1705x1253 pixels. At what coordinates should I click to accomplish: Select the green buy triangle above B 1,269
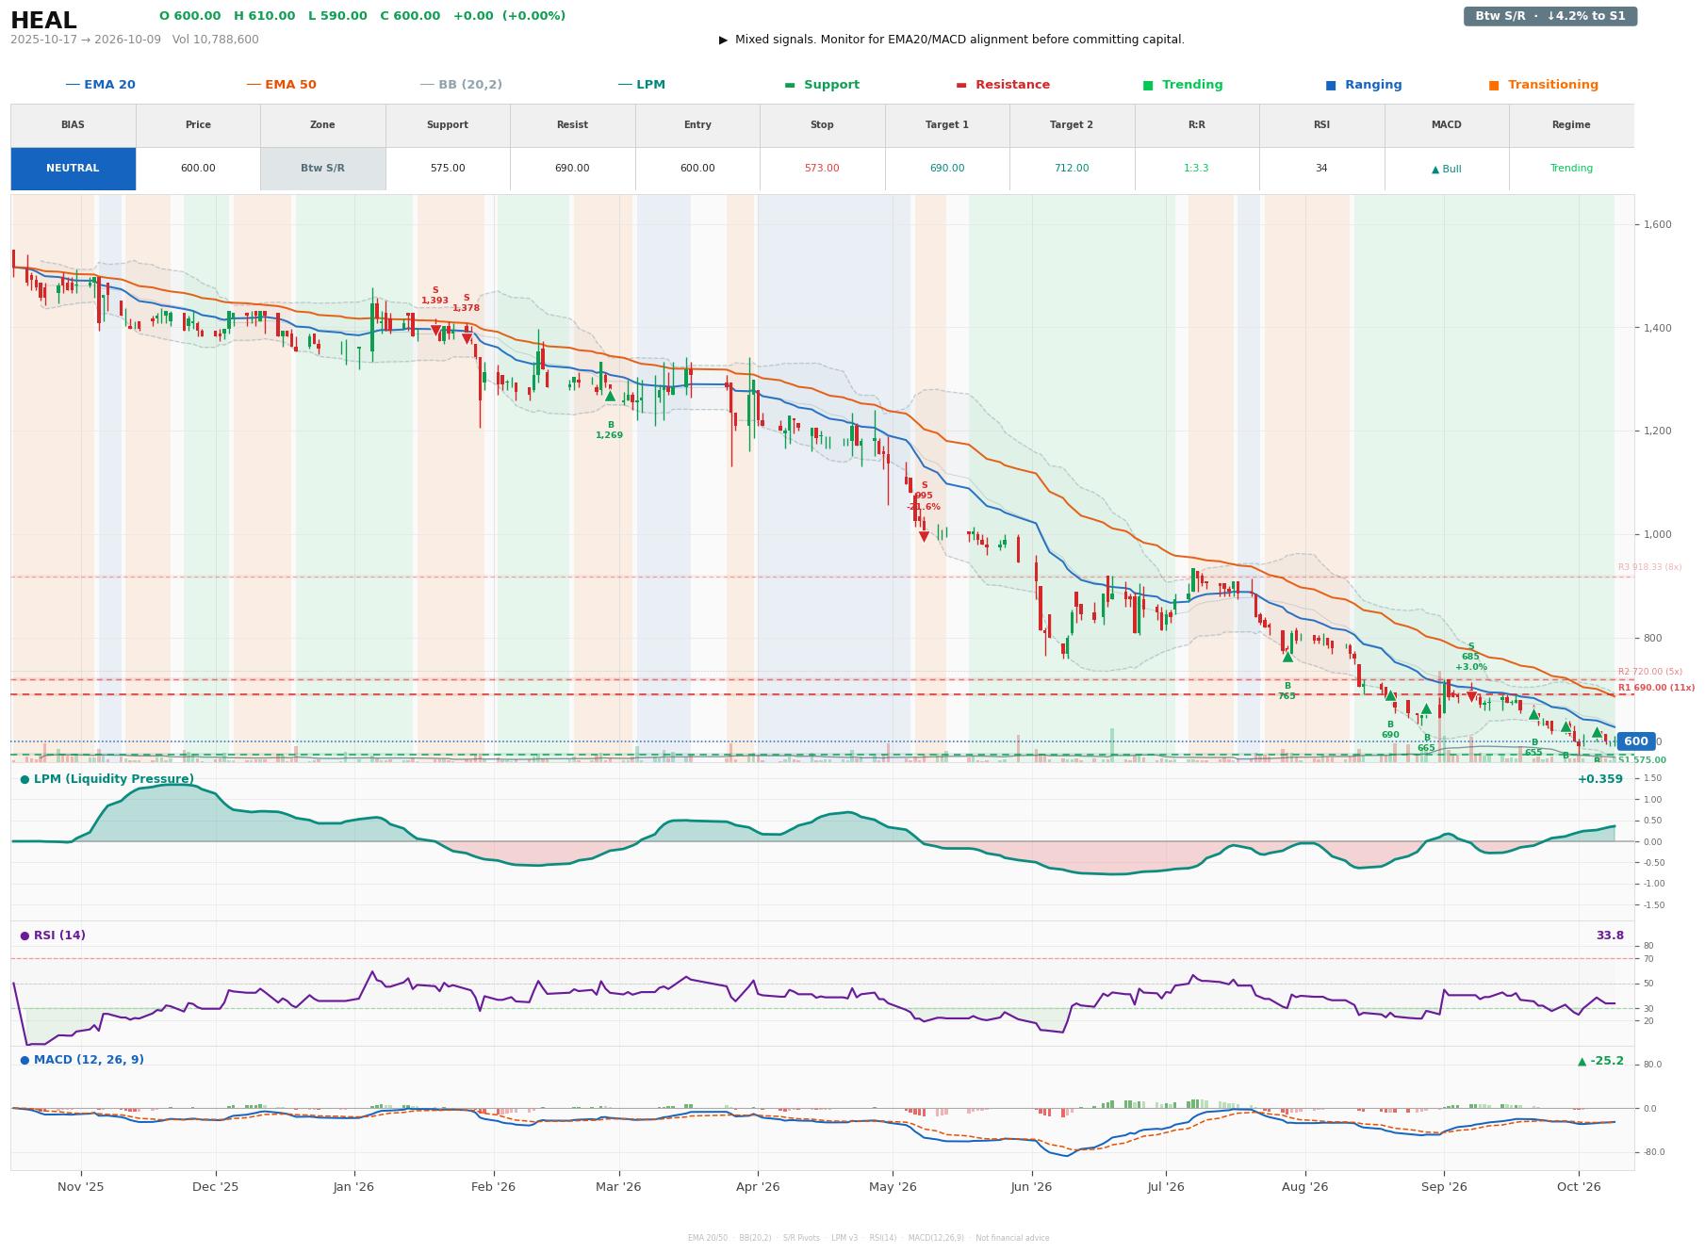(x=610, y=397)
